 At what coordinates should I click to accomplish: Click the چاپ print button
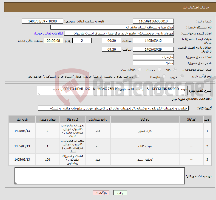(x=120, y=193)
